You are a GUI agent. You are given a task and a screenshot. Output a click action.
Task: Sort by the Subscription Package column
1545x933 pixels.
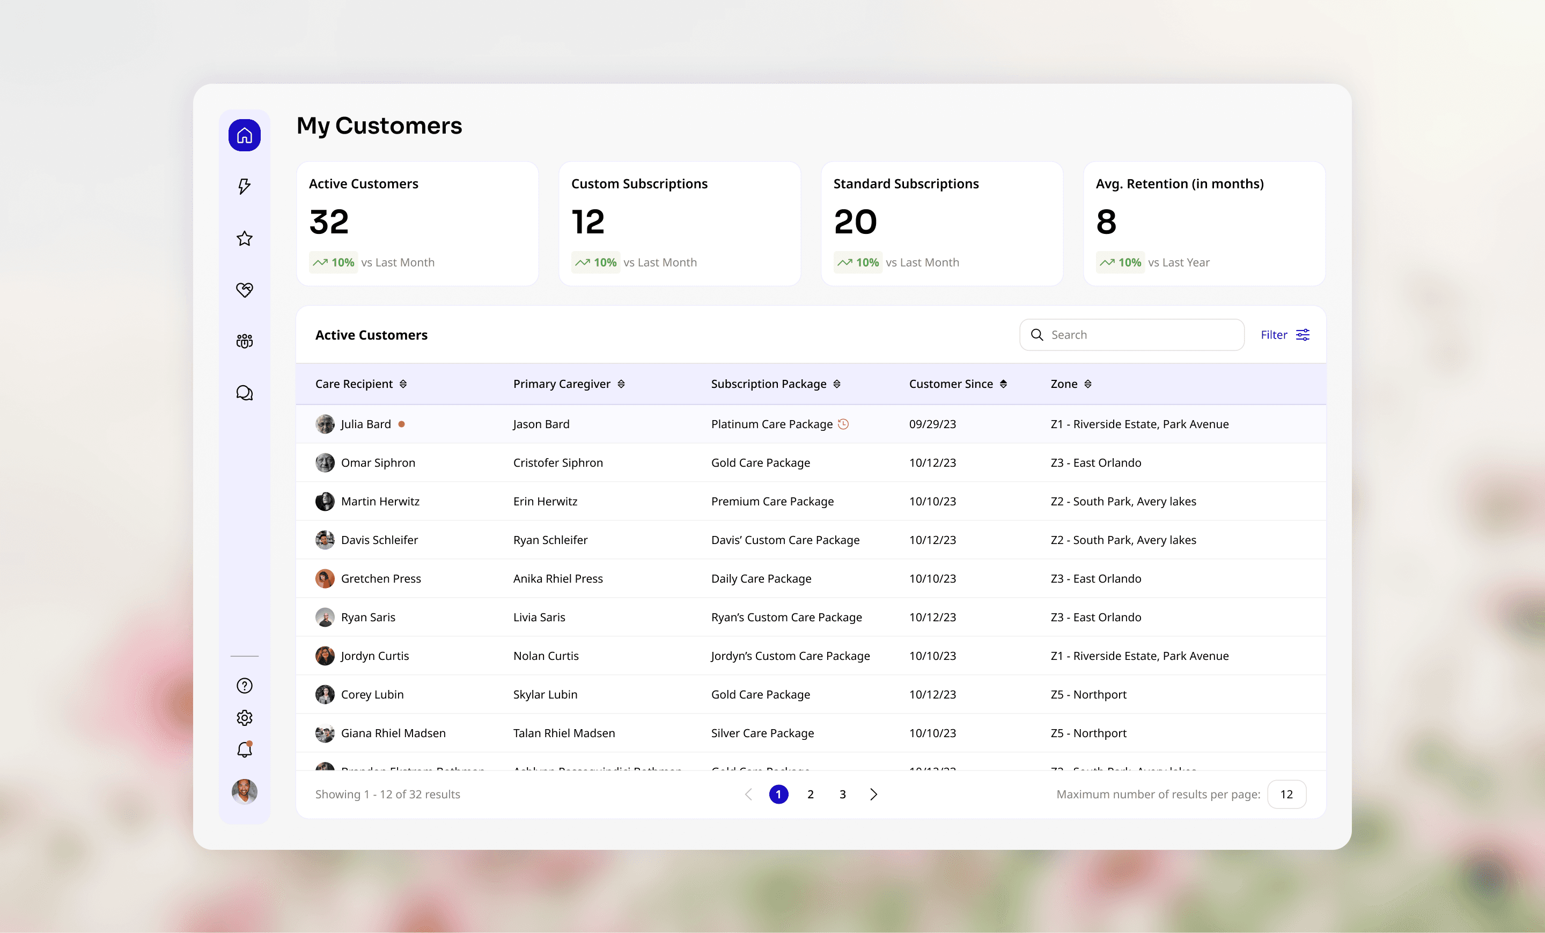coord(837,384)
